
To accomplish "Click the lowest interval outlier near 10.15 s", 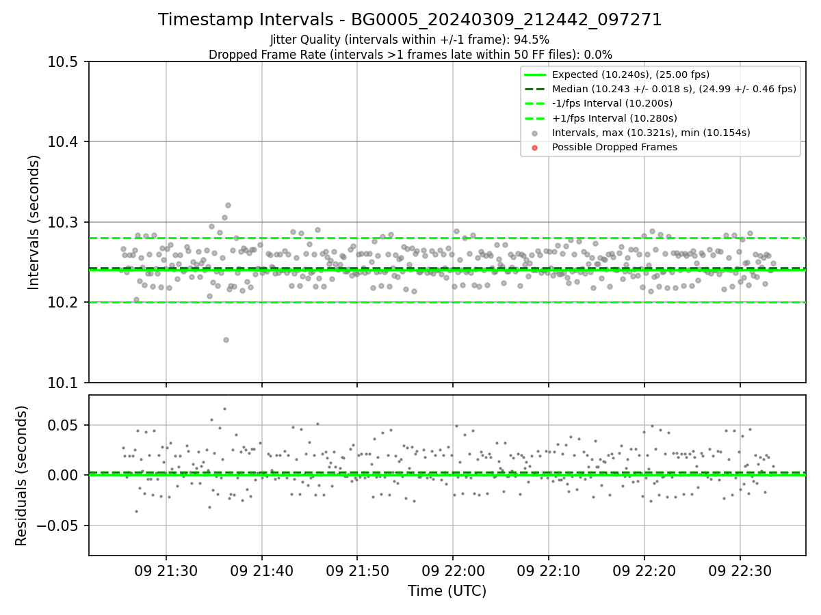I will click(226, 340).
